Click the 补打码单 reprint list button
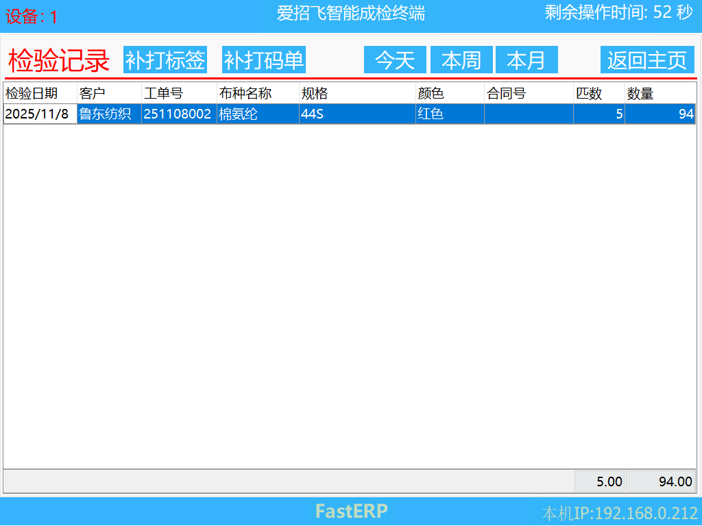 coord(264,60)
